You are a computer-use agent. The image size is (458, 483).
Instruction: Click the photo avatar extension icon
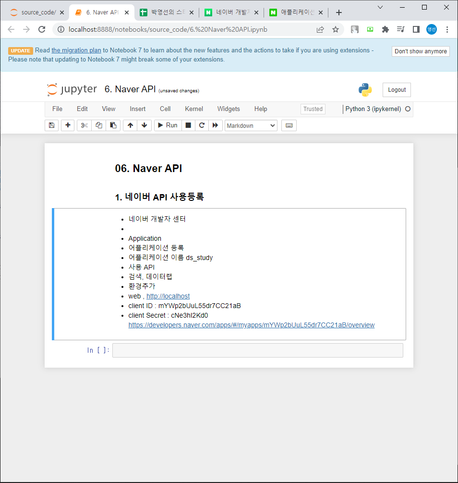pyautogui.click(x=355, y=30)
